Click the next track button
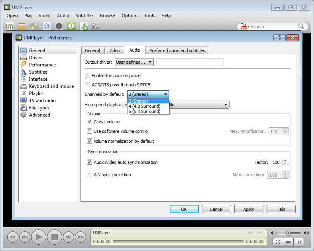The height and width of the screenshot is (251, 314). point(69,237)
